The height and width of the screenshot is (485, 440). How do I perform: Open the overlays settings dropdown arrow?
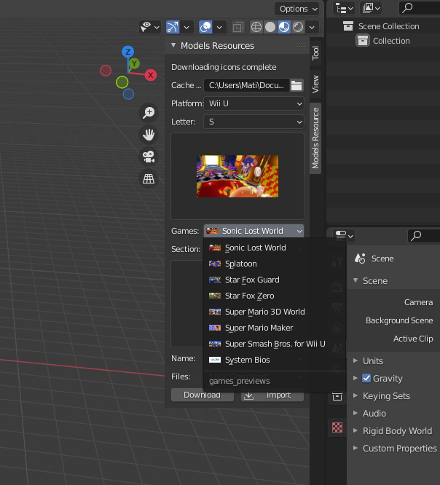coord(219,27)
